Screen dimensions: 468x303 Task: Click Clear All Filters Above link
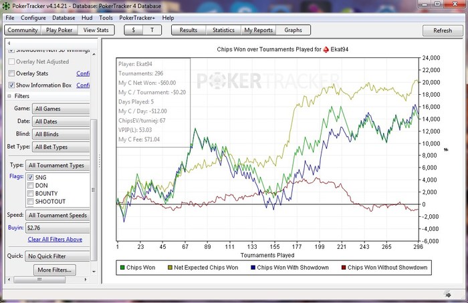point(55,239)
